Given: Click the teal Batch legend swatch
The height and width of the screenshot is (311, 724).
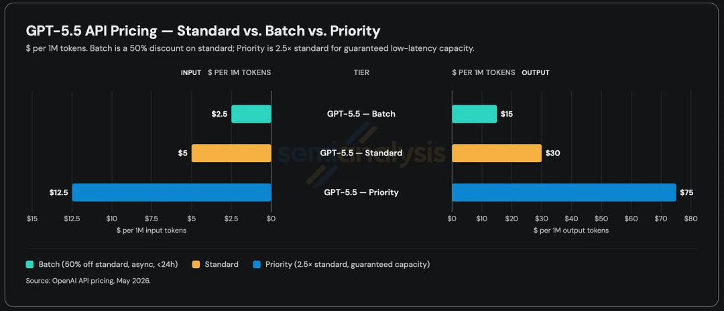Looking at the screenshot, I should [x=30, y=264].
